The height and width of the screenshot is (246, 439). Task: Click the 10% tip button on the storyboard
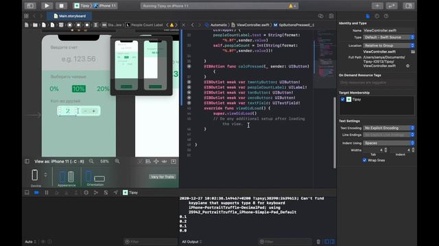[x=79, y=89]
